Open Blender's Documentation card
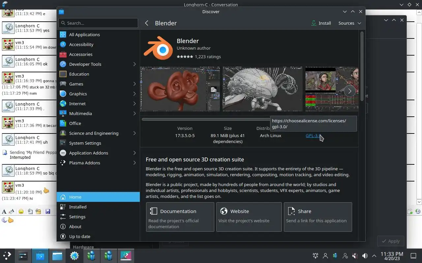This screenshot has height=263, width=422. pos(180,217)
